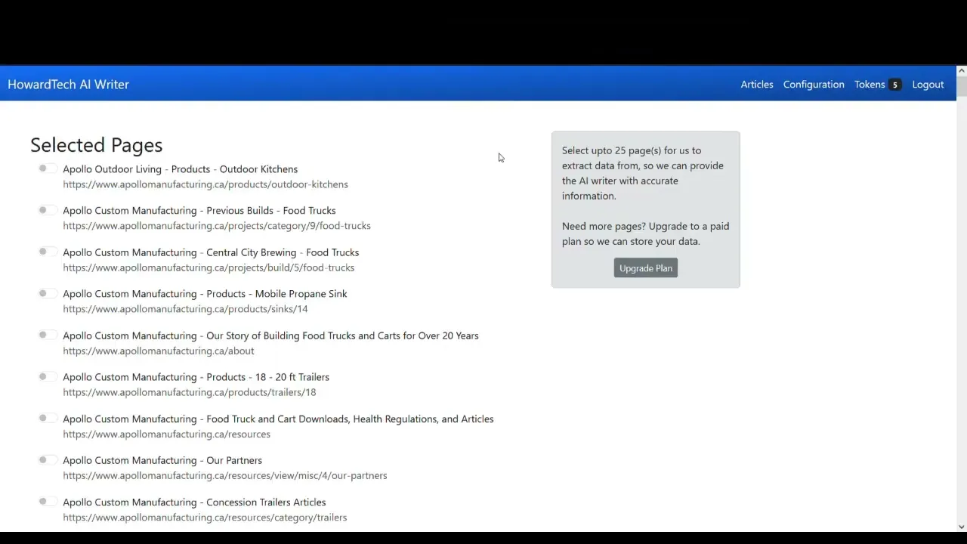Toggle the Central City Brewing switch
This screenshot has height=544, width=967.
[x=47, y=252]
